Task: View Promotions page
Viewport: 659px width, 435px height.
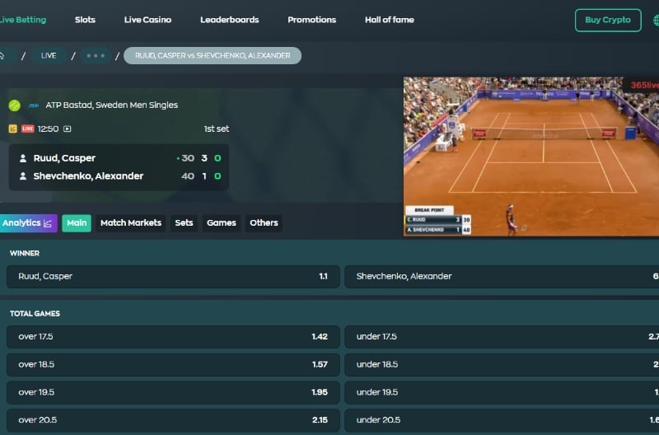Action: point(312,20)
